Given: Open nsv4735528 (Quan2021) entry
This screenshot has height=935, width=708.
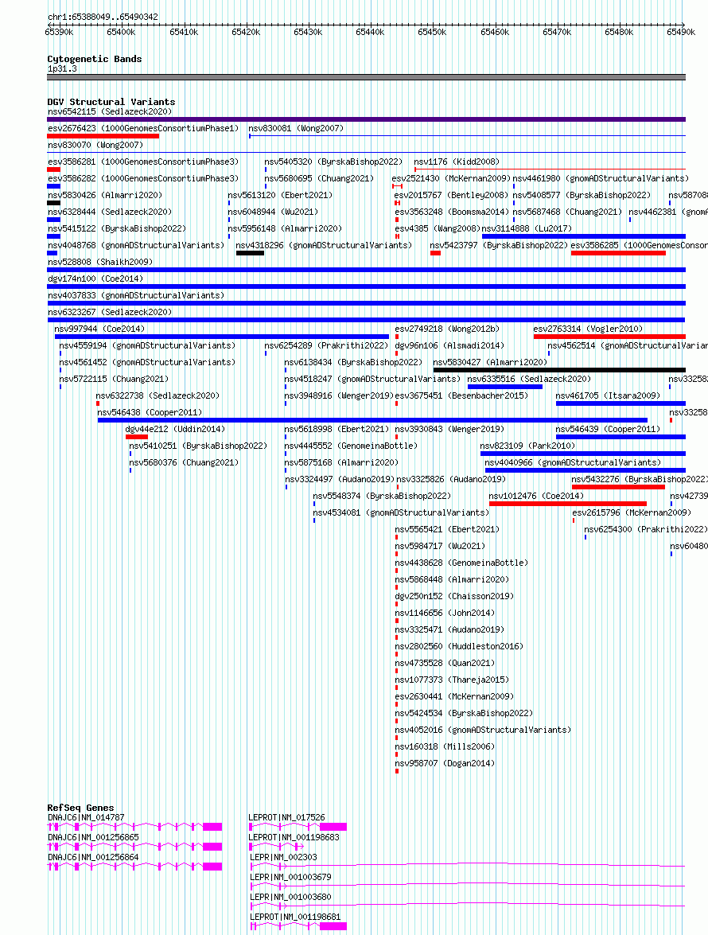Looking at the screenshot, I should tap(445, 663).
